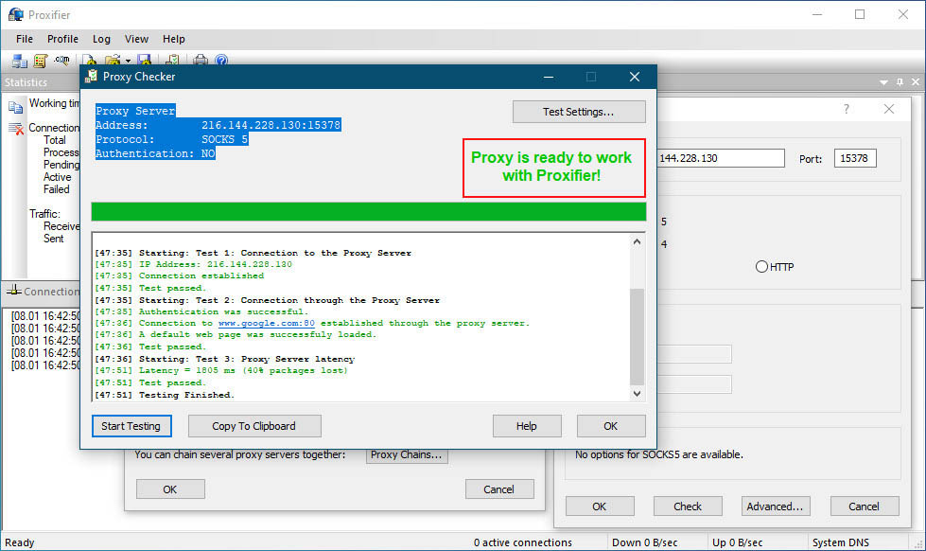Click the green test progress bar

click(x=369, y=212)
